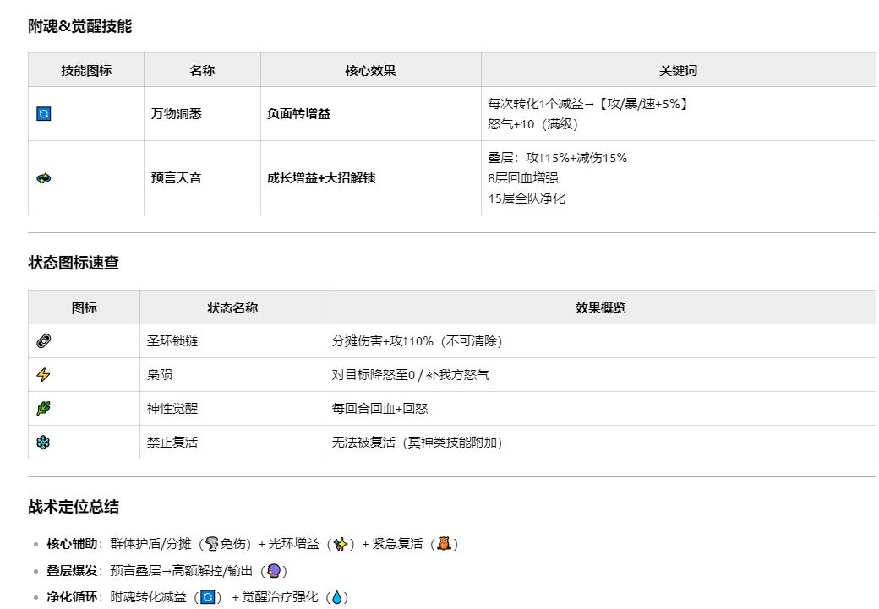879x609 pixels.
Task: Select the 禁止复活 status name
Action: tap(172, 442)
